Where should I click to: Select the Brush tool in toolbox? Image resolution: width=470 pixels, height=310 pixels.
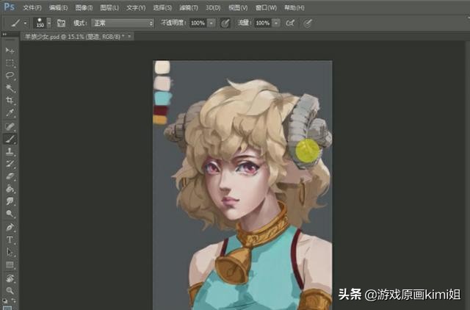click(x=10, y=139)
